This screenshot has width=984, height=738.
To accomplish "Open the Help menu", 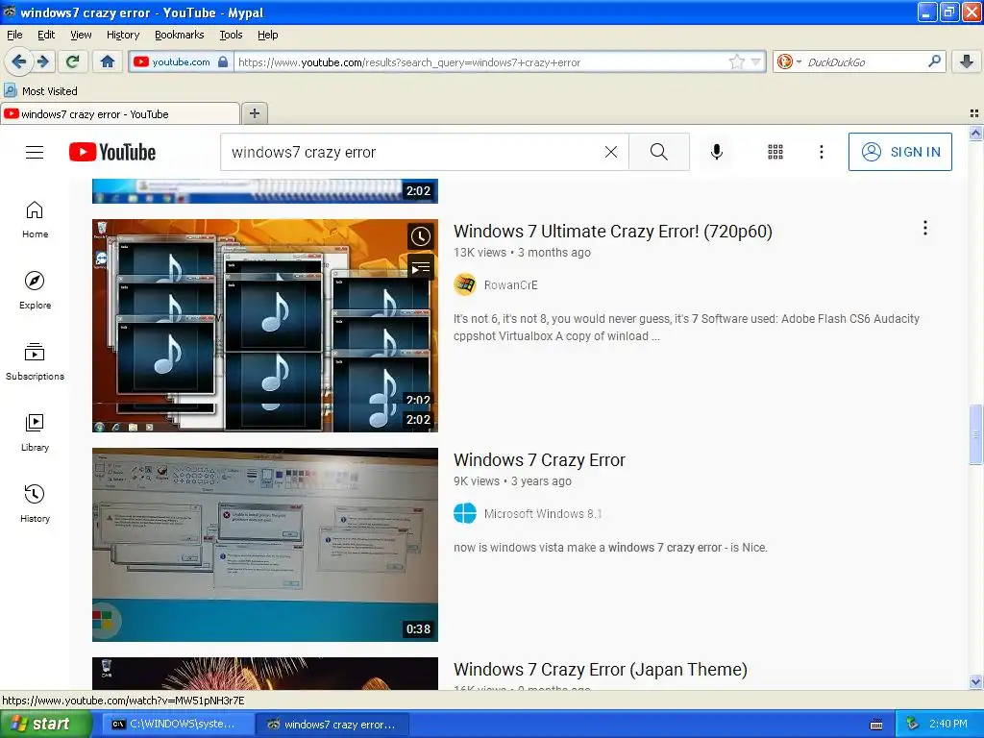I will [268, 35].
